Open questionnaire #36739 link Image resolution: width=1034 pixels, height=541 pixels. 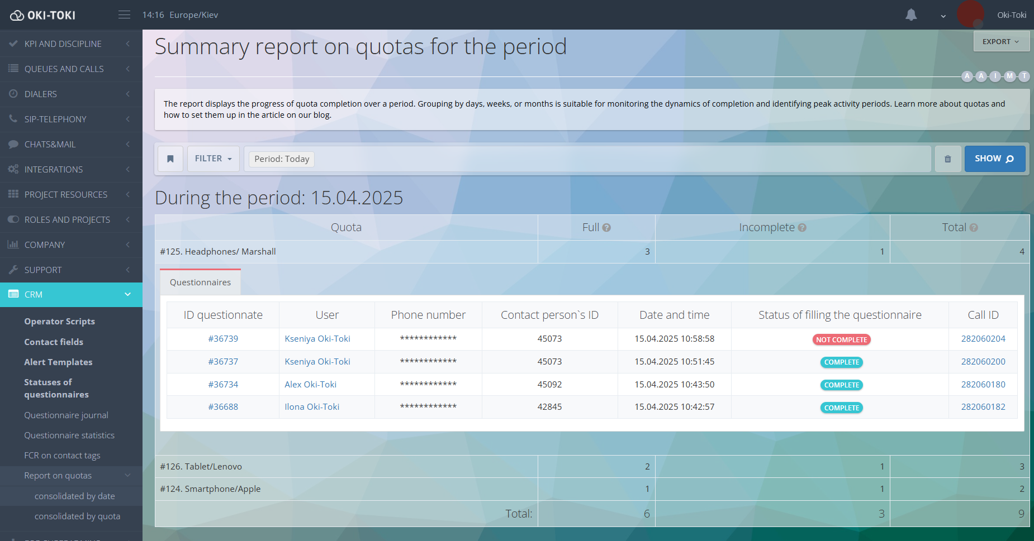coord(223,339)
